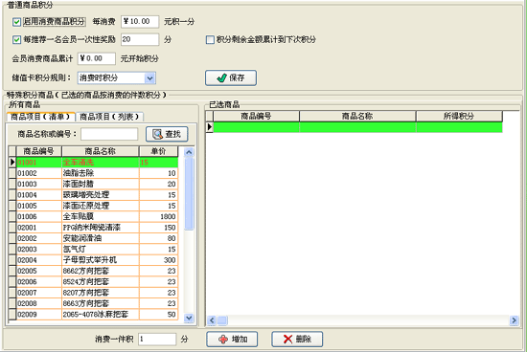The image size is (527, 352).
Task: Switch to 商品项目（列表）tab
Action: point(109,117)
